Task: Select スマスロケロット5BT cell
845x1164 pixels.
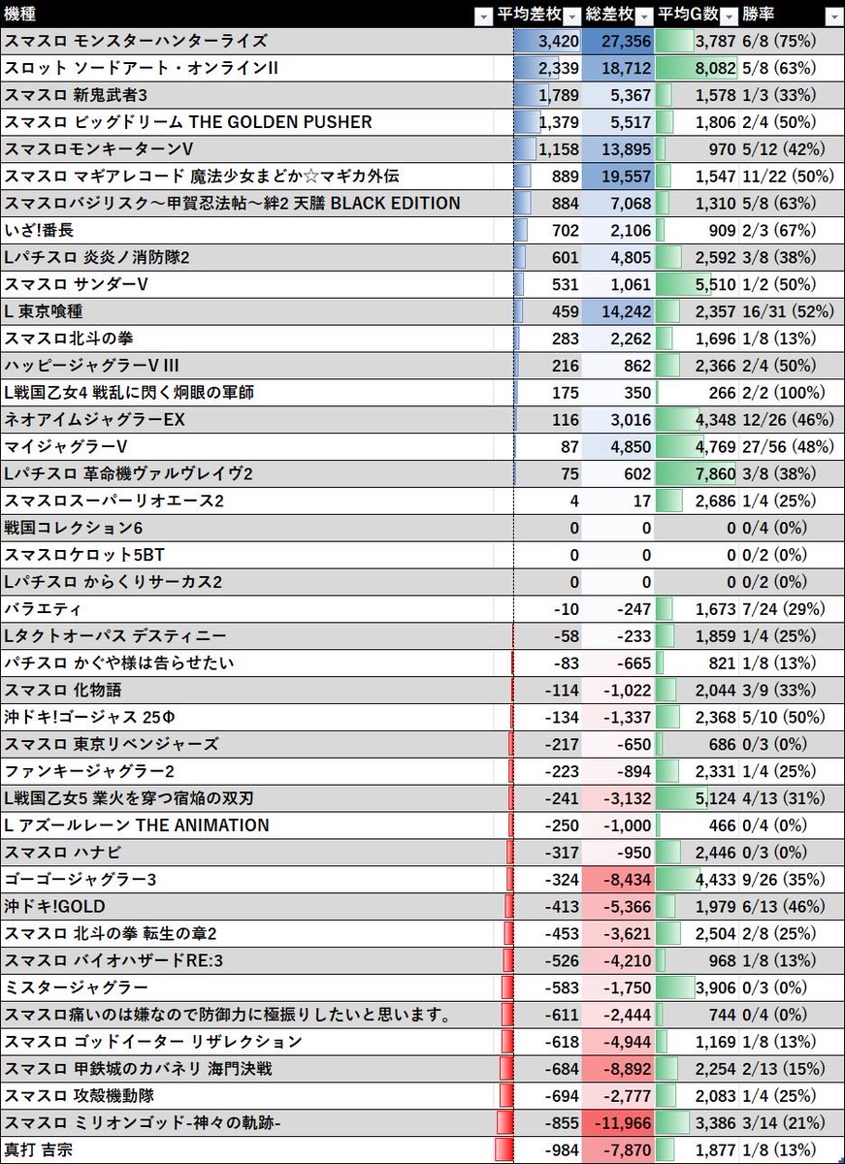Action: (x=247, y=556)
